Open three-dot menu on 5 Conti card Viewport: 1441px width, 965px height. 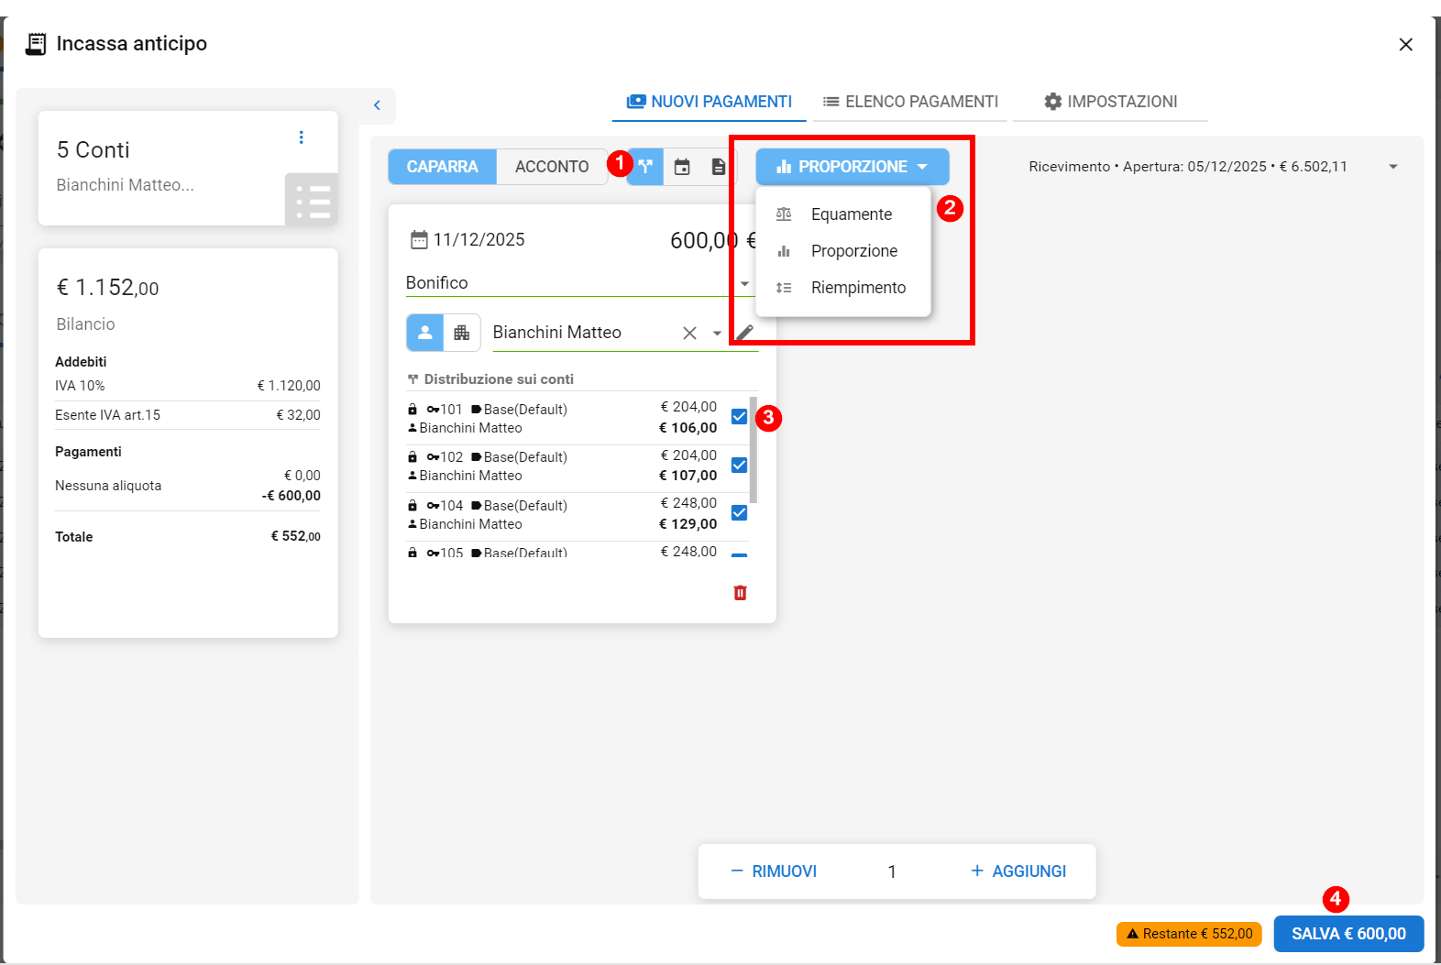[301, 137]
